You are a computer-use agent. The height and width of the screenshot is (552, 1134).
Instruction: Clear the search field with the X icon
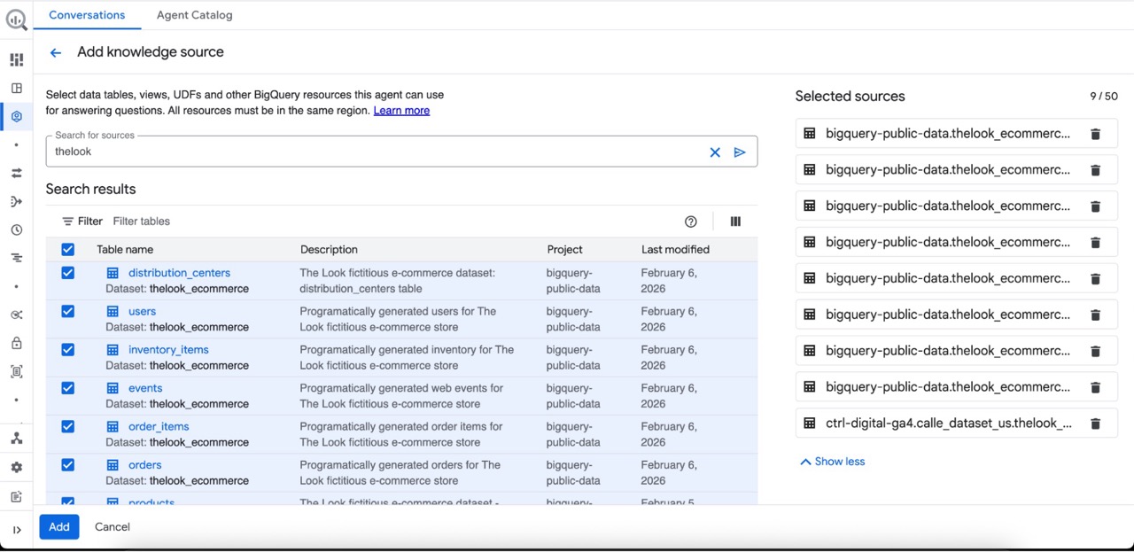715,152
